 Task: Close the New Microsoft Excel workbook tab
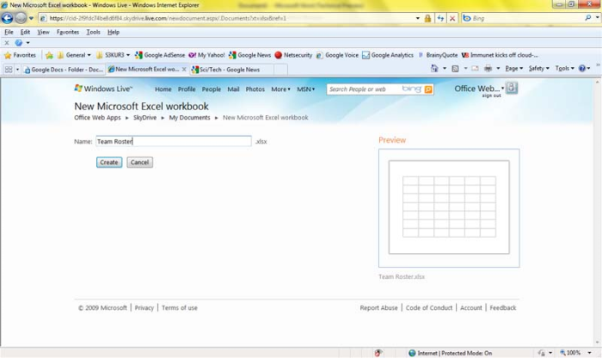click(184, 69)
